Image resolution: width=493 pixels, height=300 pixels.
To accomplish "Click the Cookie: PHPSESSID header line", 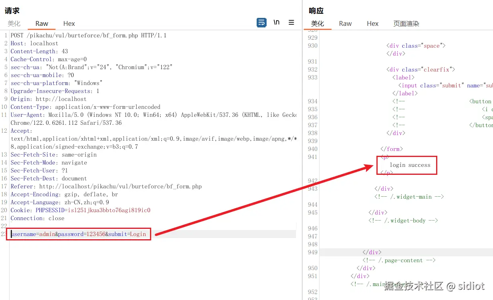I will [x=80, y=210].
